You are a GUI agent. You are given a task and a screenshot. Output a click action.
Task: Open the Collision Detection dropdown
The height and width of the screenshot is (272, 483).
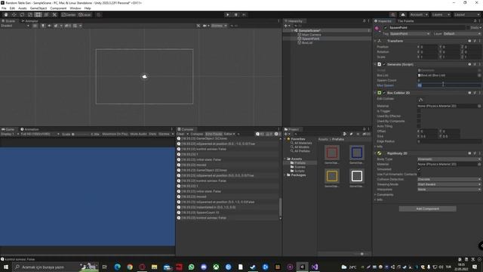[x=449, y=179]
